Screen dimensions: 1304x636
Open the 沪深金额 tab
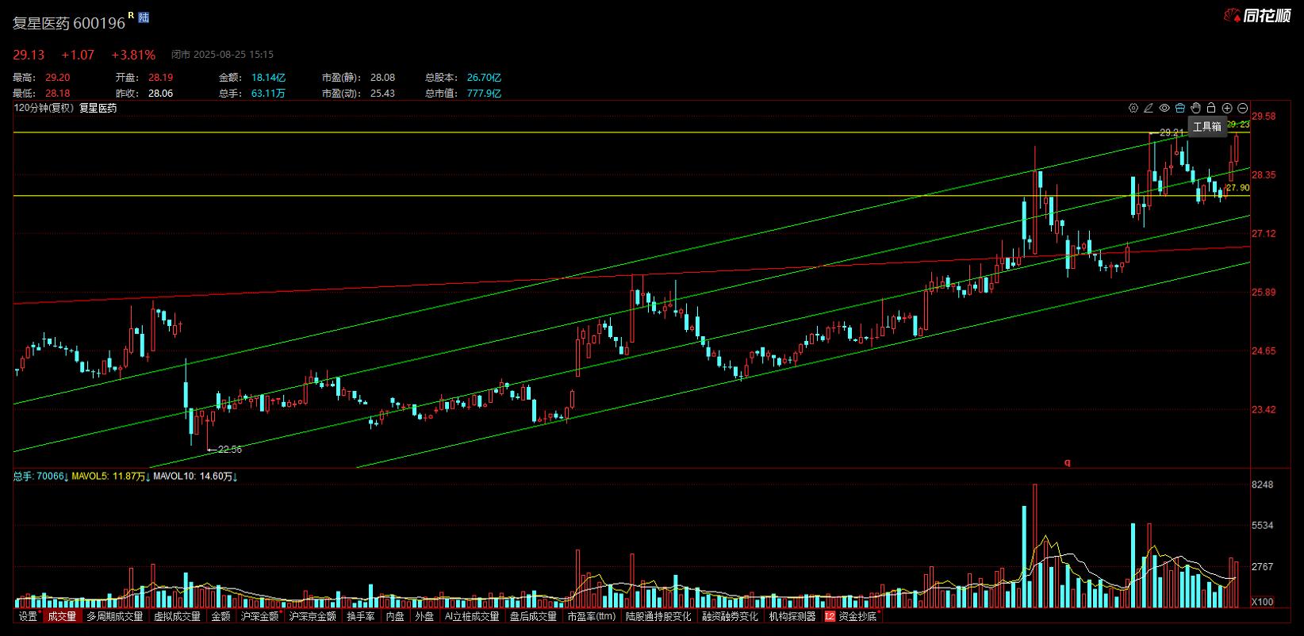coord(260,616)
